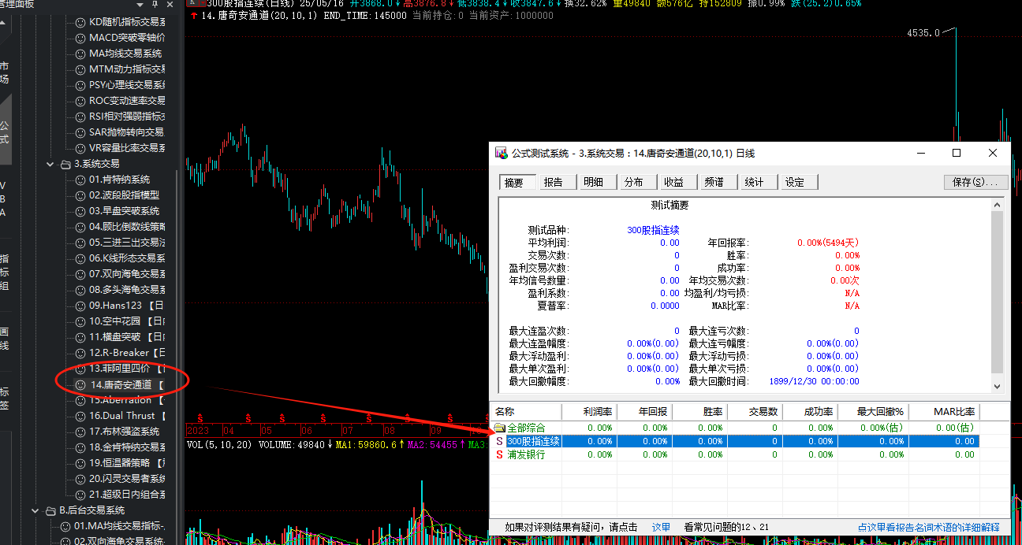Click the smiley icon beside 07.双向海龟交易
This screenshot has height=545, width=1022.
point(80,274)
